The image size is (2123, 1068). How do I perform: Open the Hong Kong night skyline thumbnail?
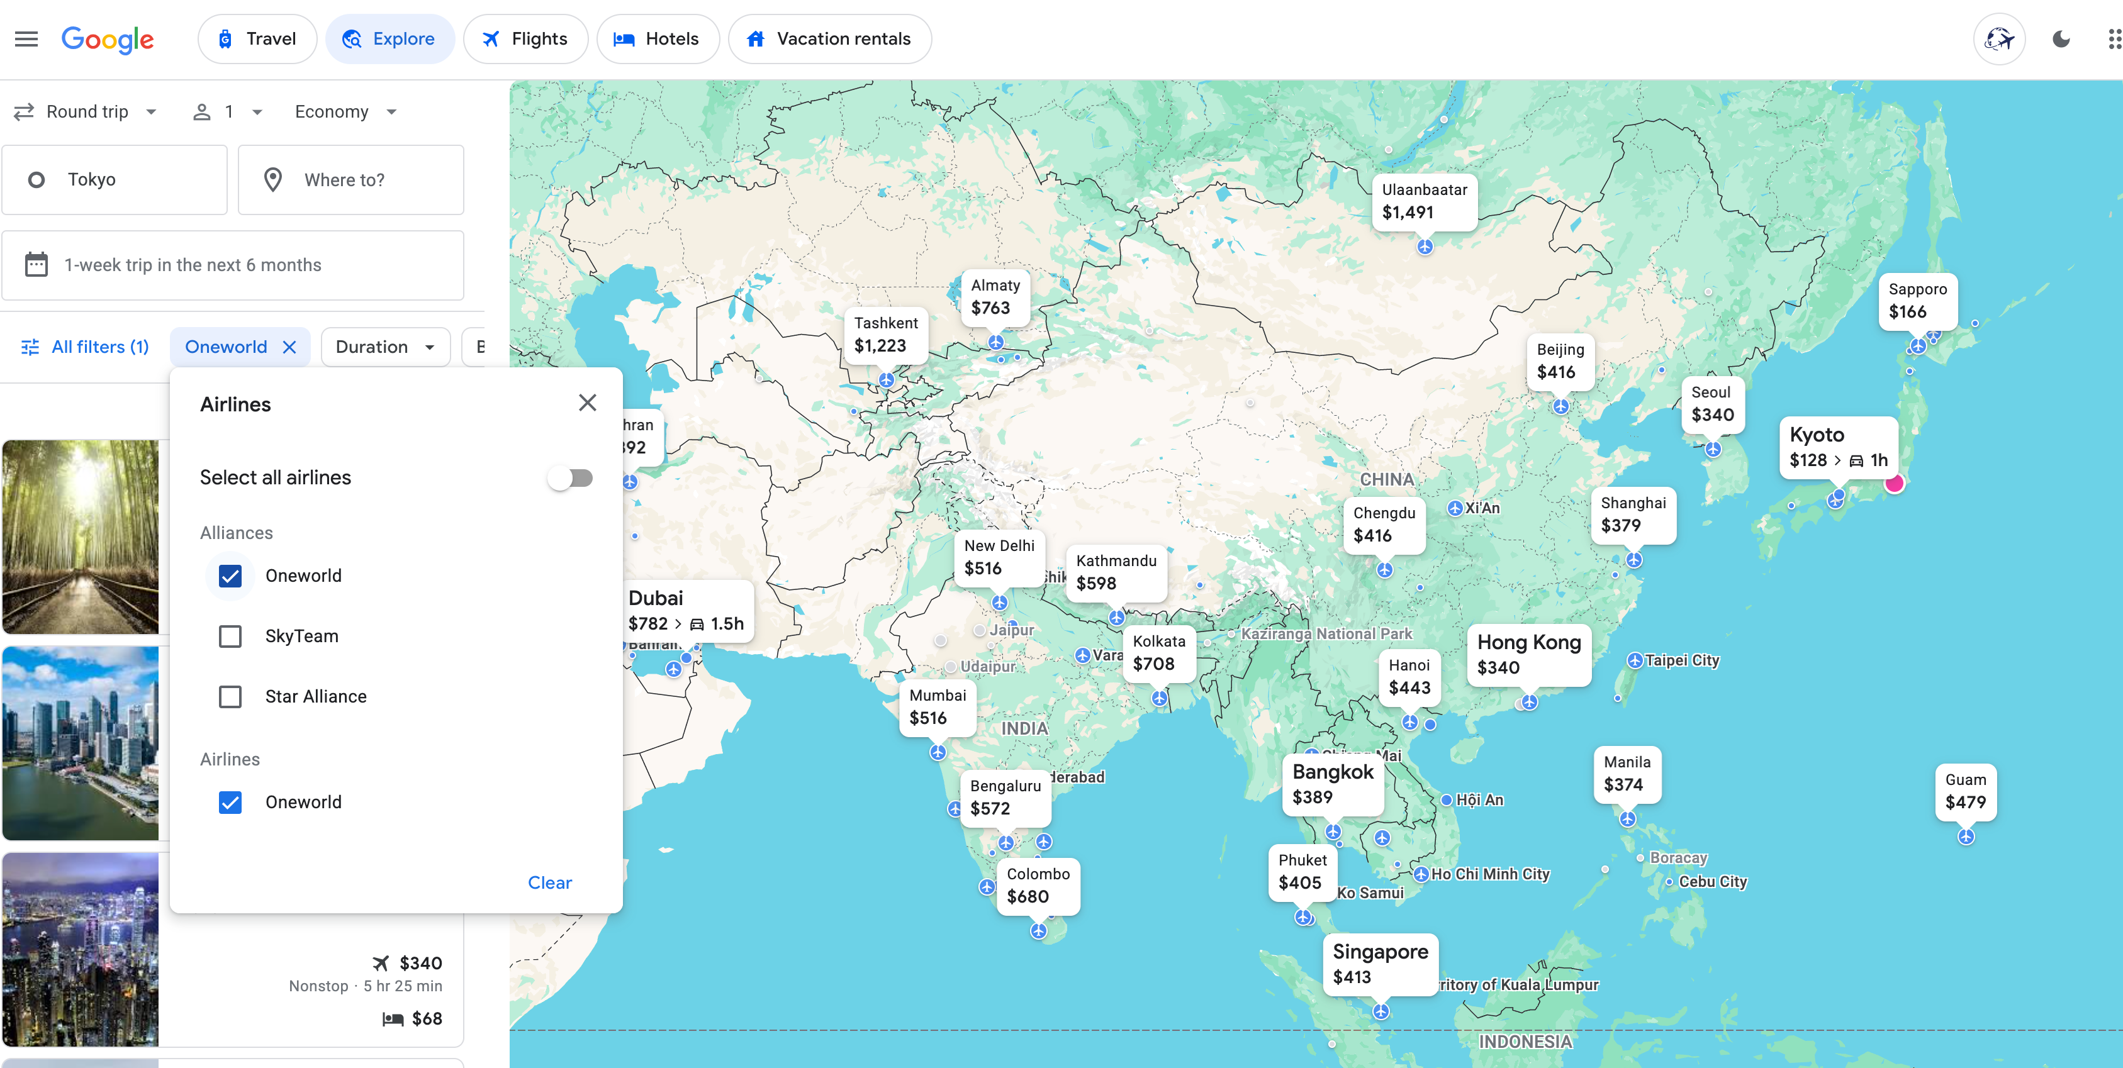click(x=81, y=949)
